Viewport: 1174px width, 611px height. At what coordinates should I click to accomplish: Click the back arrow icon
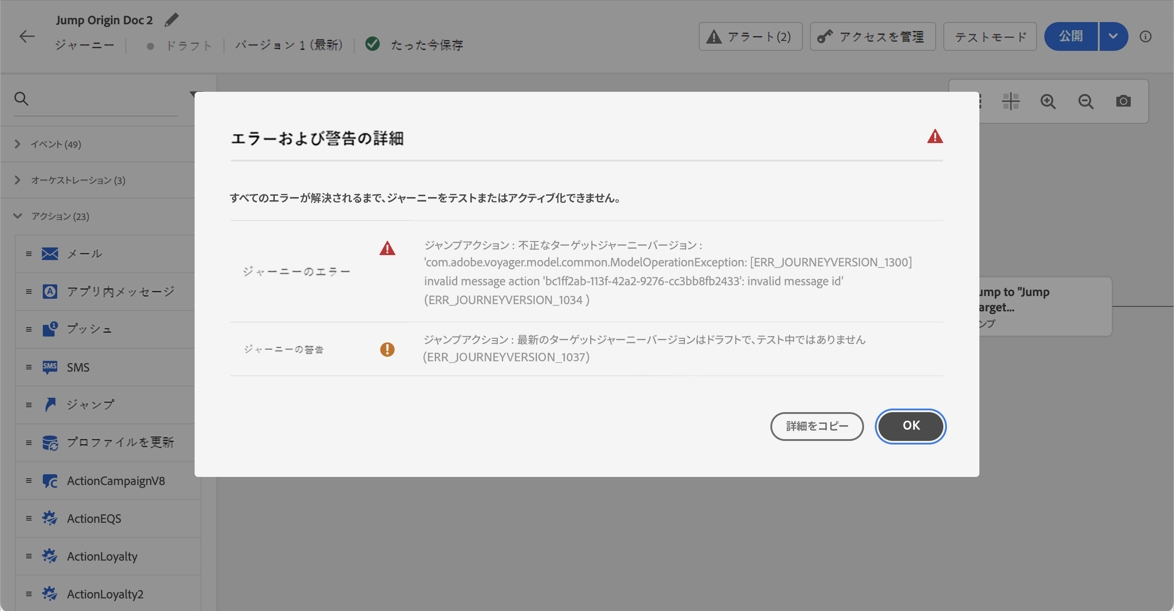(27, 36)
